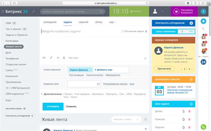
Task: Add Наблюдатели to the task
Action: 113,75
